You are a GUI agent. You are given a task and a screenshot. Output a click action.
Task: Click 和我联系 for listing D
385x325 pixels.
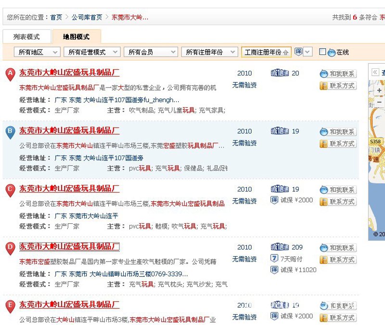coord(338,247)
